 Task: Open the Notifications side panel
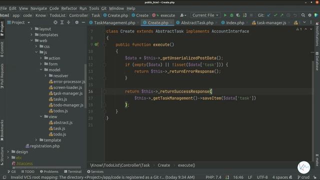[317, 34]
